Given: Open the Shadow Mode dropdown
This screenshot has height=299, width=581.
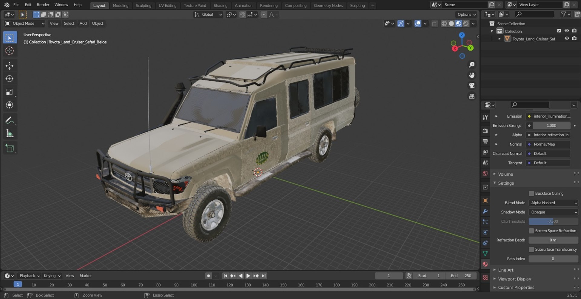Looking at the screenshot, I should click(553, 212).
